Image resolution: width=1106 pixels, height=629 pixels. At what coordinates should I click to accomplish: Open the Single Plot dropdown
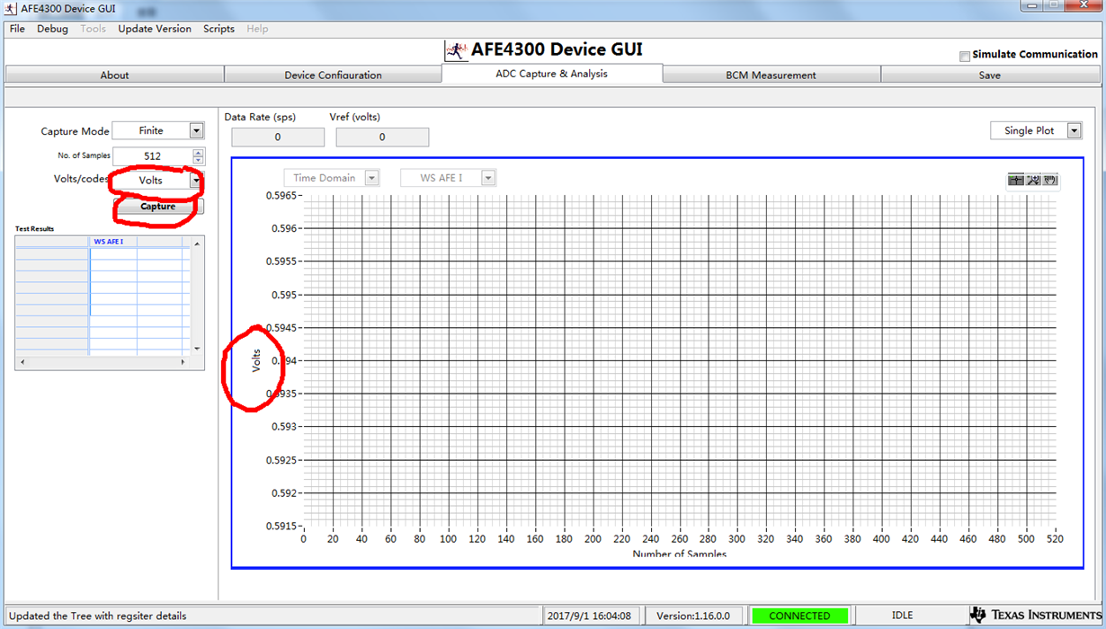[x=1036, y=130]
